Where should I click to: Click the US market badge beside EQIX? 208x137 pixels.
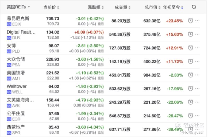pos(9,24)
